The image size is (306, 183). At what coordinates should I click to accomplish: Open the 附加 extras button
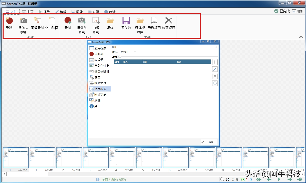click(x=298, y=11)
